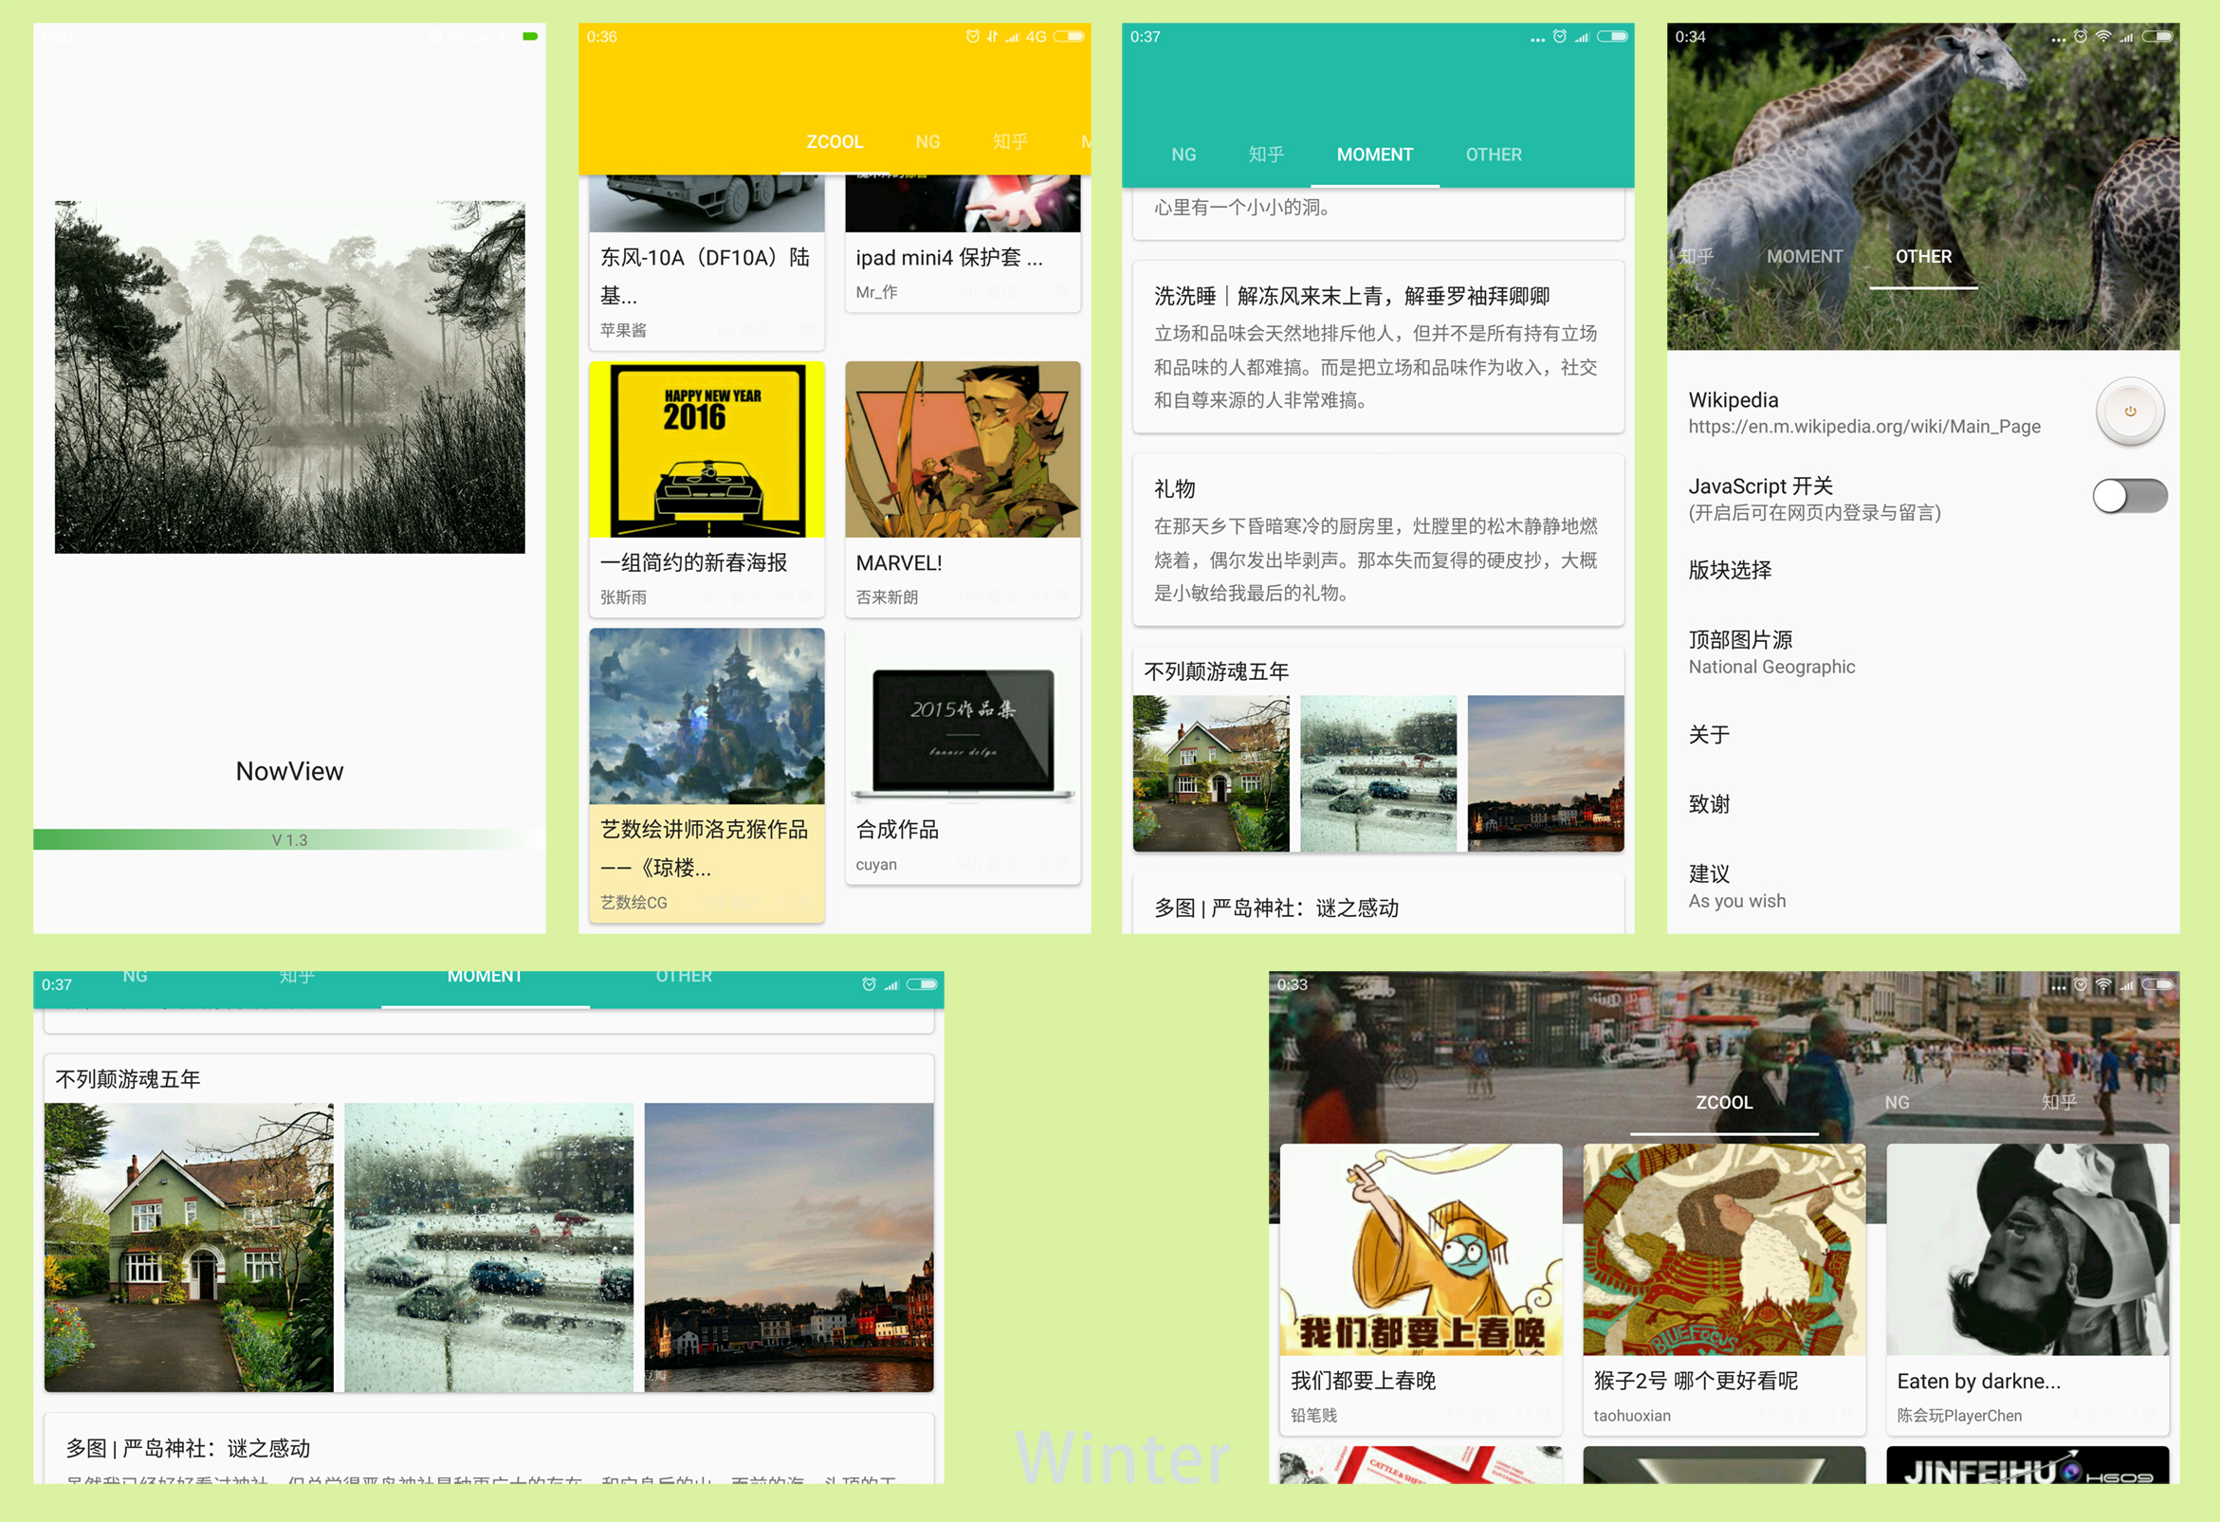Tap the MARVEL! comic artwork image
This screenshot has height=1522, width=2220.
(x=962, y=449)
